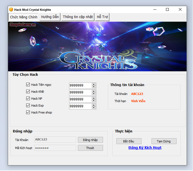
Task: Decrease the Hack Tiên ngọc value with down arrow
Action: click(x=94, y=87)
